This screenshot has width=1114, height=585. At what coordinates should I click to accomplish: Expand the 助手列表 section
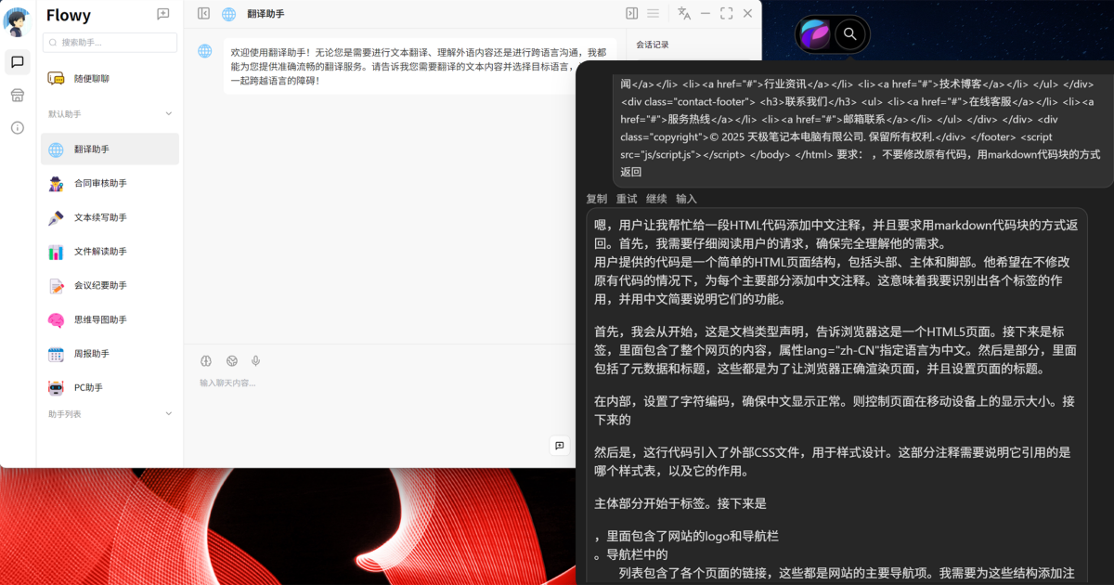[x=168, y=414]
